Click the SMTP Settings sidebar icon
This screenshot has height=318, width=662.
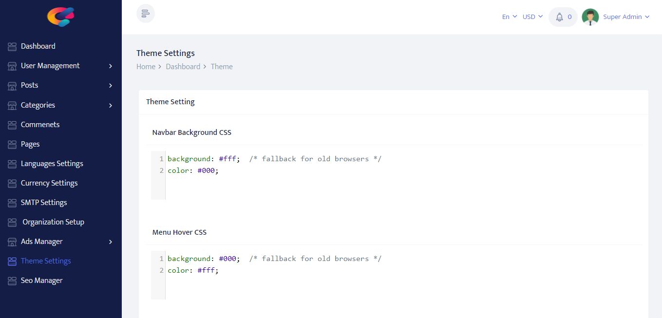click(12, 203)
